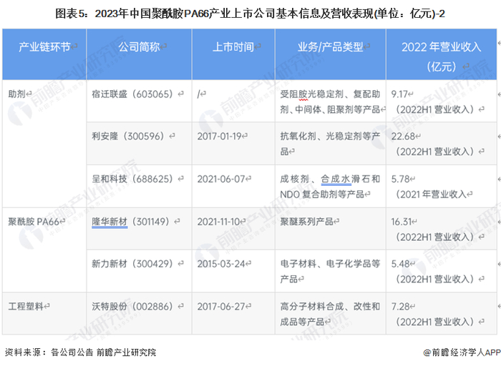Click the （2021年营业收入 note
This screenshot has height=366, width=501.
click(431, 194)
